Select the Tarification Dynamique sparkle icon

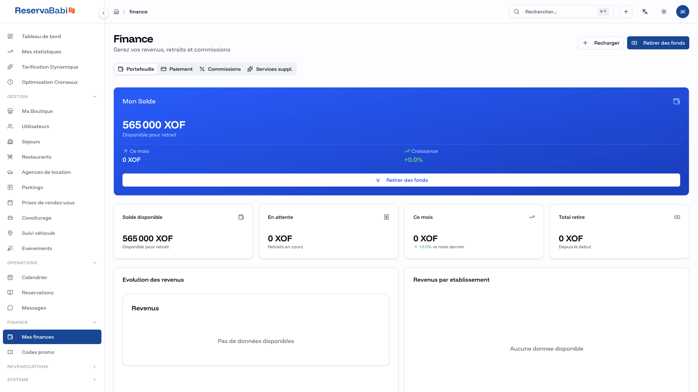(x=10, y=67)
